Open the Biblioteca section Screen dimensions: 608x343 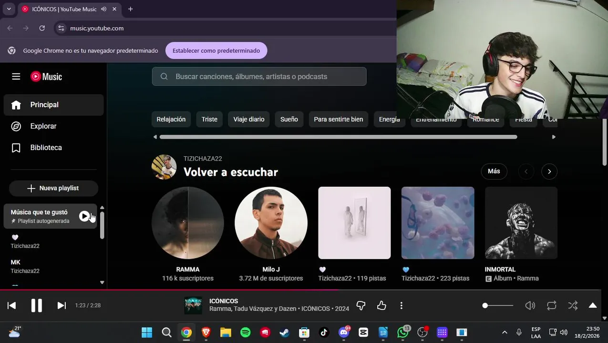[53, 148]
